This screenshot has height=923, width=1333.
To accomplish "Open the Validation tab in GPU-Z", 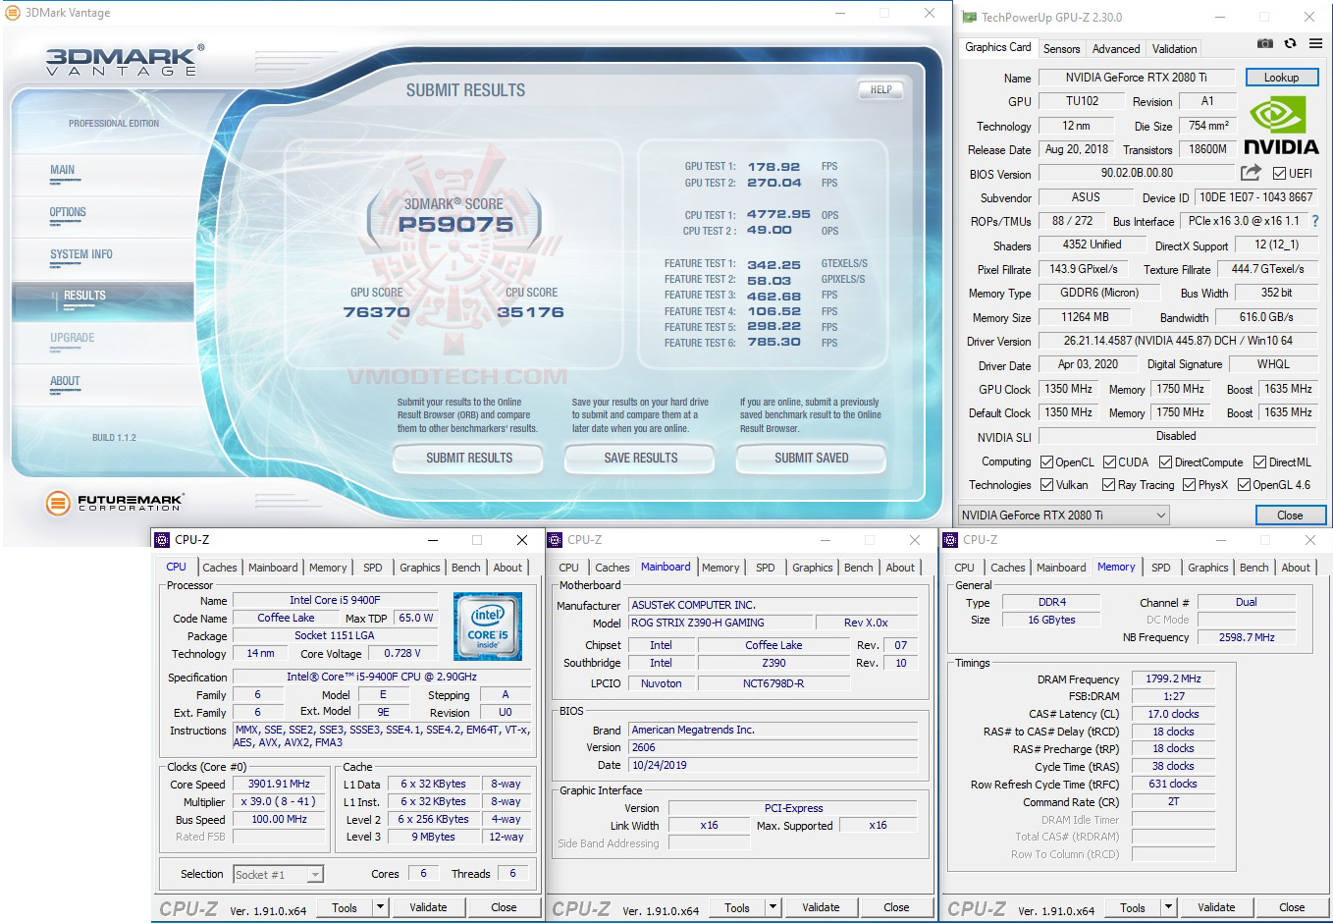I will click(x=1174, y=49).
